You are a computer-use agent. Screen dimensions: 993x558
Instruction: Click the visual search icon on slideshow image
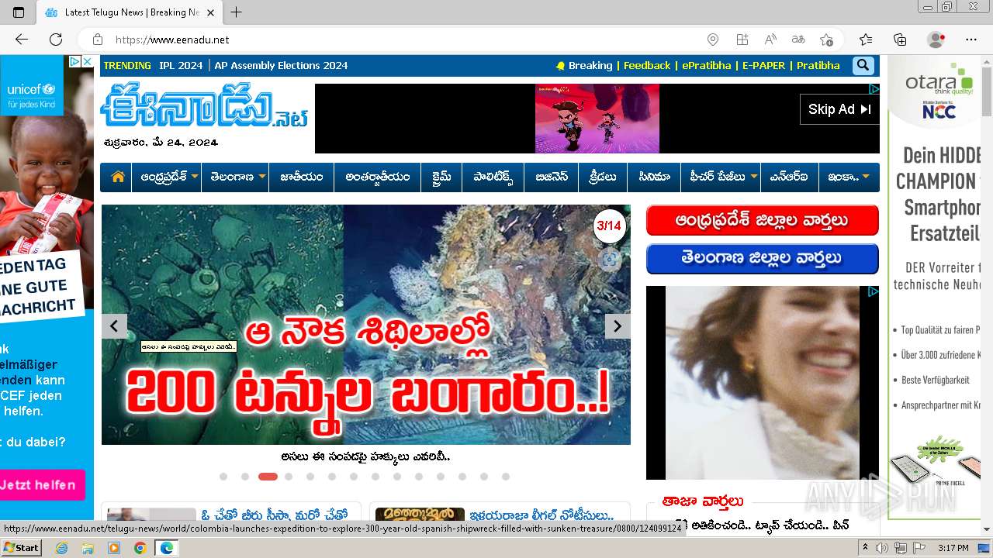610,260
